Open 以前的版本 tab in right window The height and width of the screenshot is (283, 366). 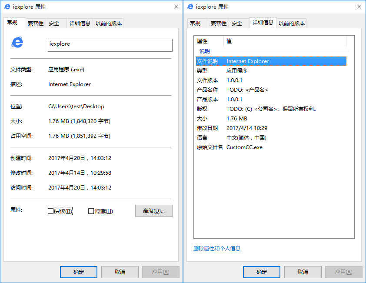point(291,23)
